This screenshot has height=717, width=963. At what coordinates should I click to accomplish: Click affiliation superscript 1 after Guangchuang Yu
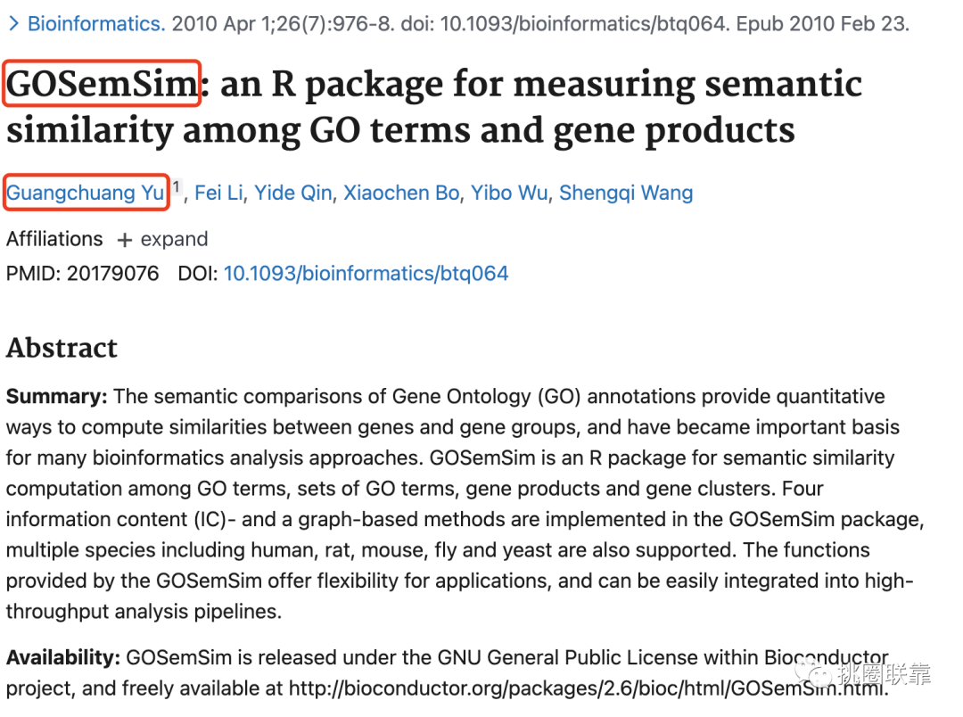[x=177, y=187]
